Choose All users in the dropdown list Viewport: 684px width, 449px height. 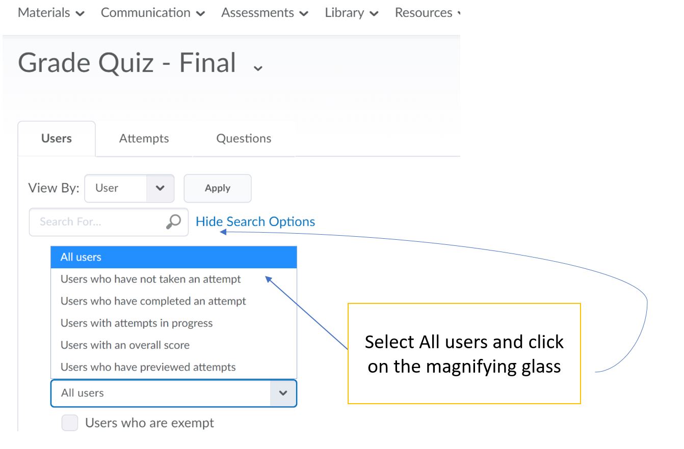pyautogui.click(x=173, y=257)
